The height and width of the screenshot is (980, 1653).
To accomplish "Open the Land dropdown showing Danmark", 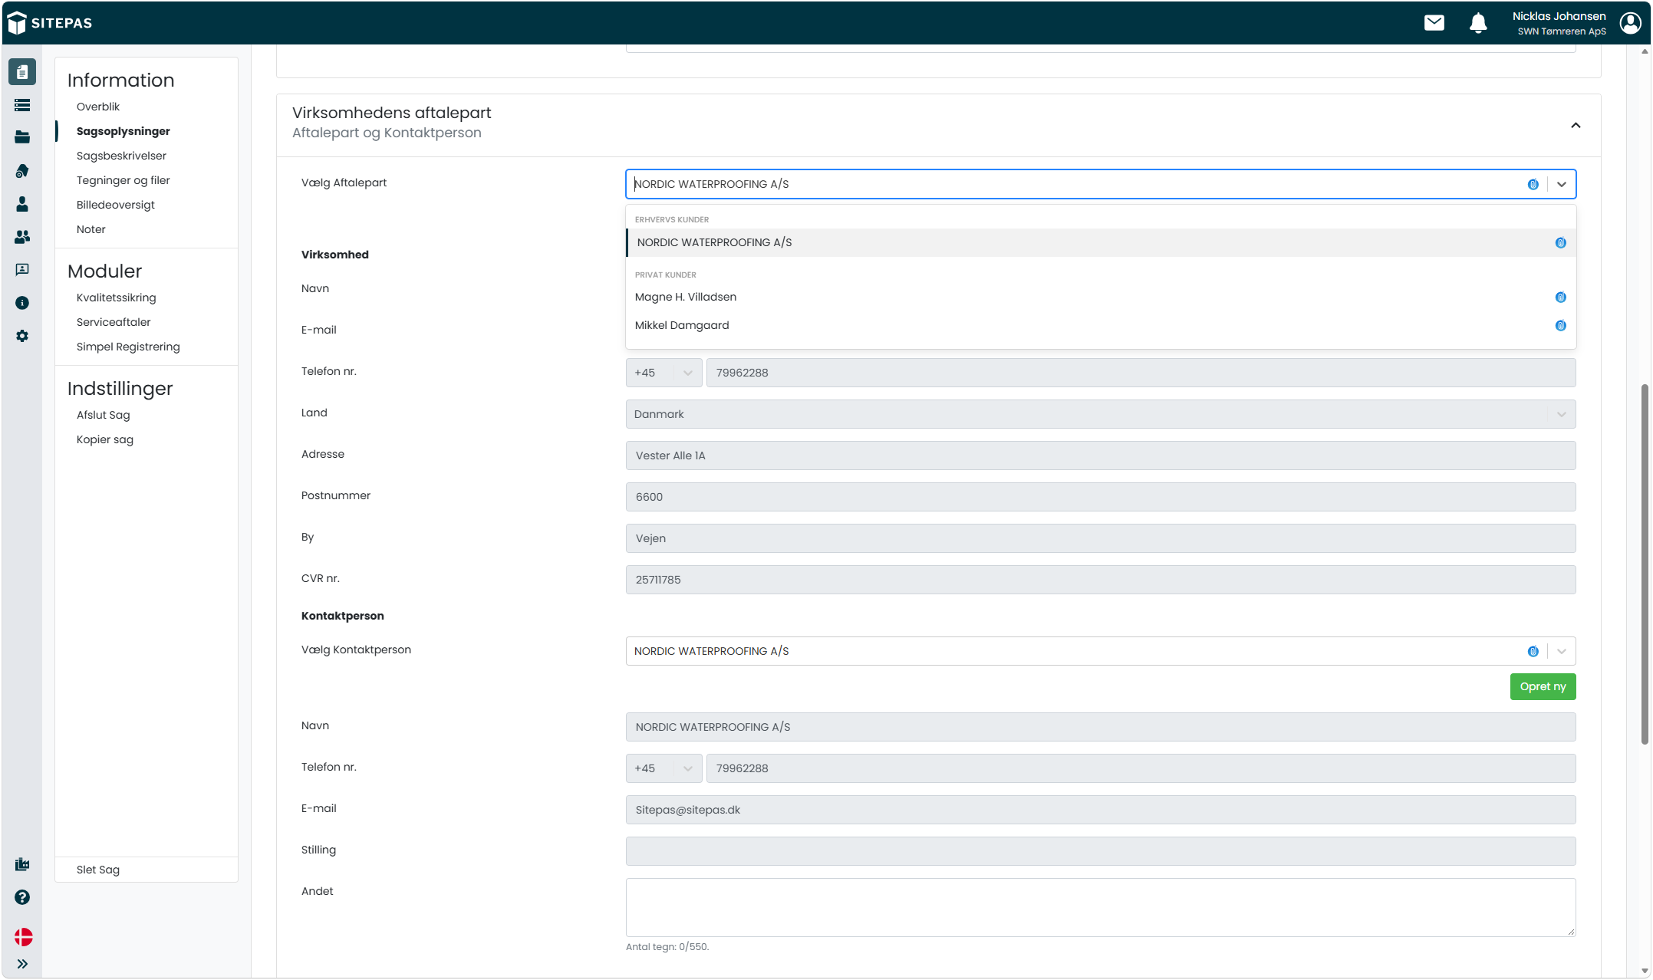I will tap(1101, 414).
